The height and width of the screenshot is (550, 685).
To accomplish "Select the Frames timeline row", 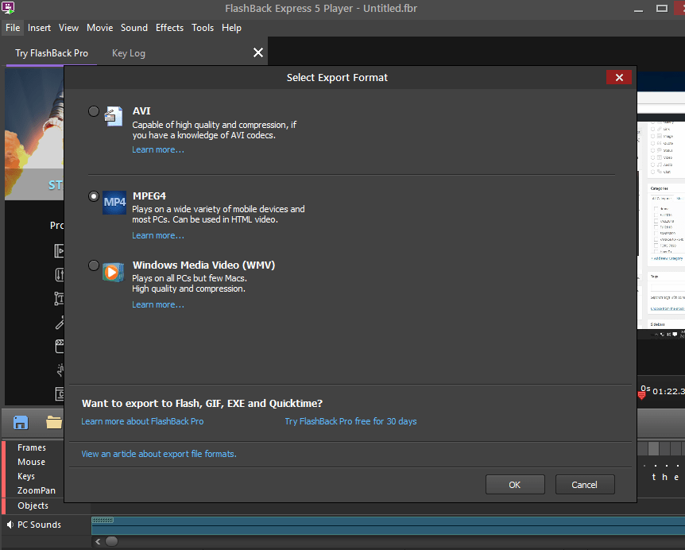I will click(32, 447).
